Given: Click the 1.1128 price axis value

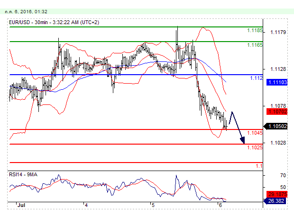Looking at the screenshot, I should tap(278, 69).
